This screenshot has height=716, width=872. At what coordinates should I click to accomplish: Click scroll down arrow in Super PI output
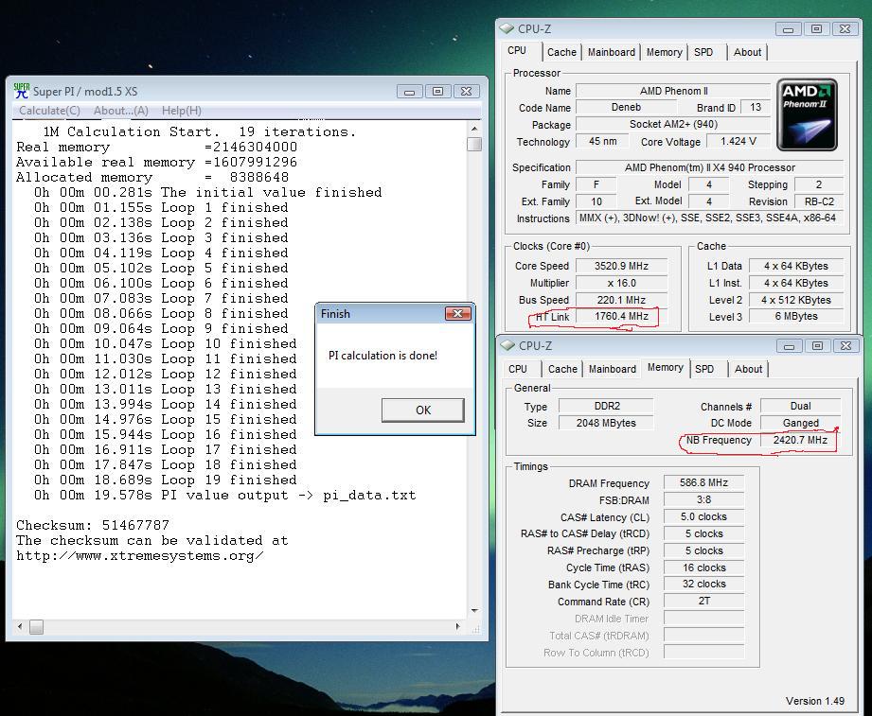pyautogui.click(x=474, y=610)
